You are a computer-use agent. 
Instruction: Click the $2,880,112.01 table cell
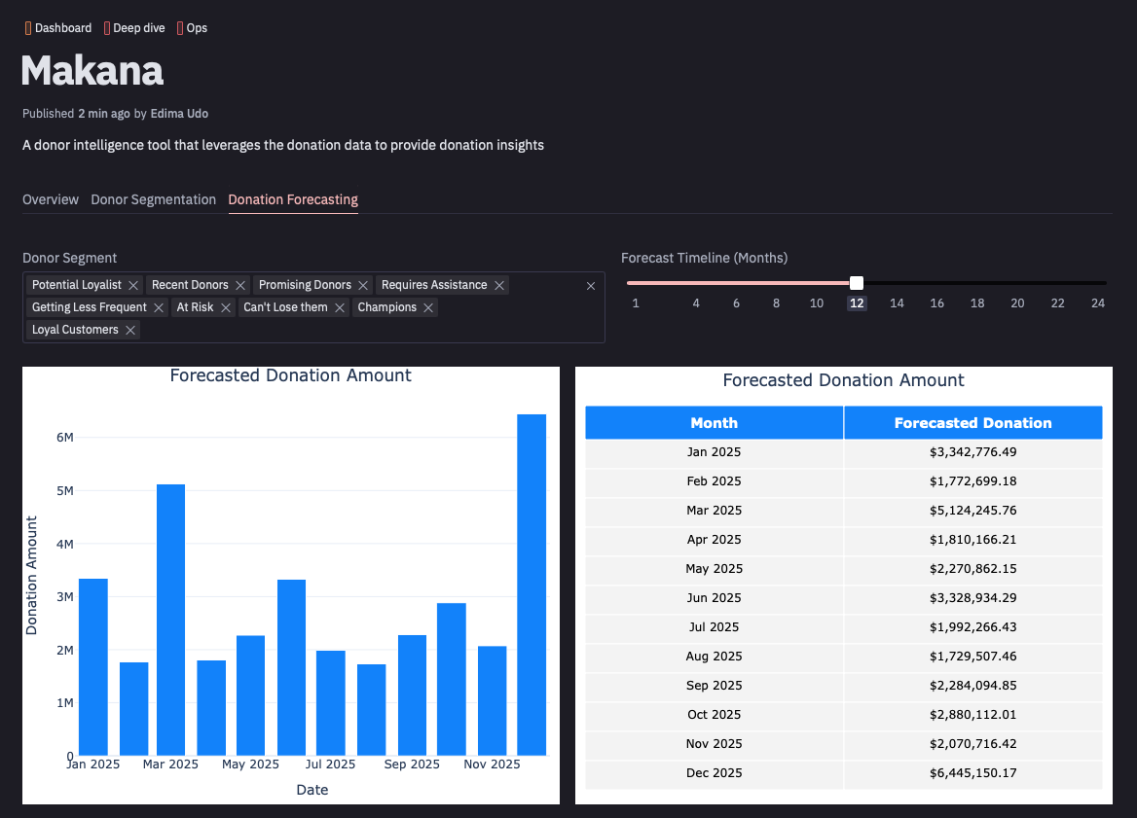tap(973, 714)
